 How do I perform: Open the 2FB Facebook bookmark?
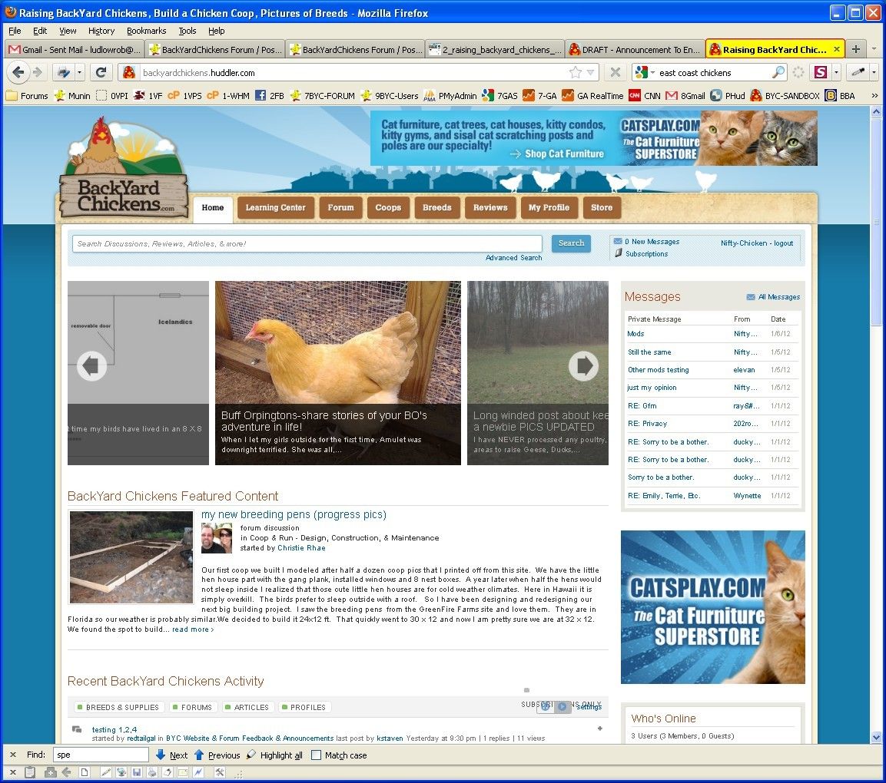pyautogui.click(x=270, y=96)
